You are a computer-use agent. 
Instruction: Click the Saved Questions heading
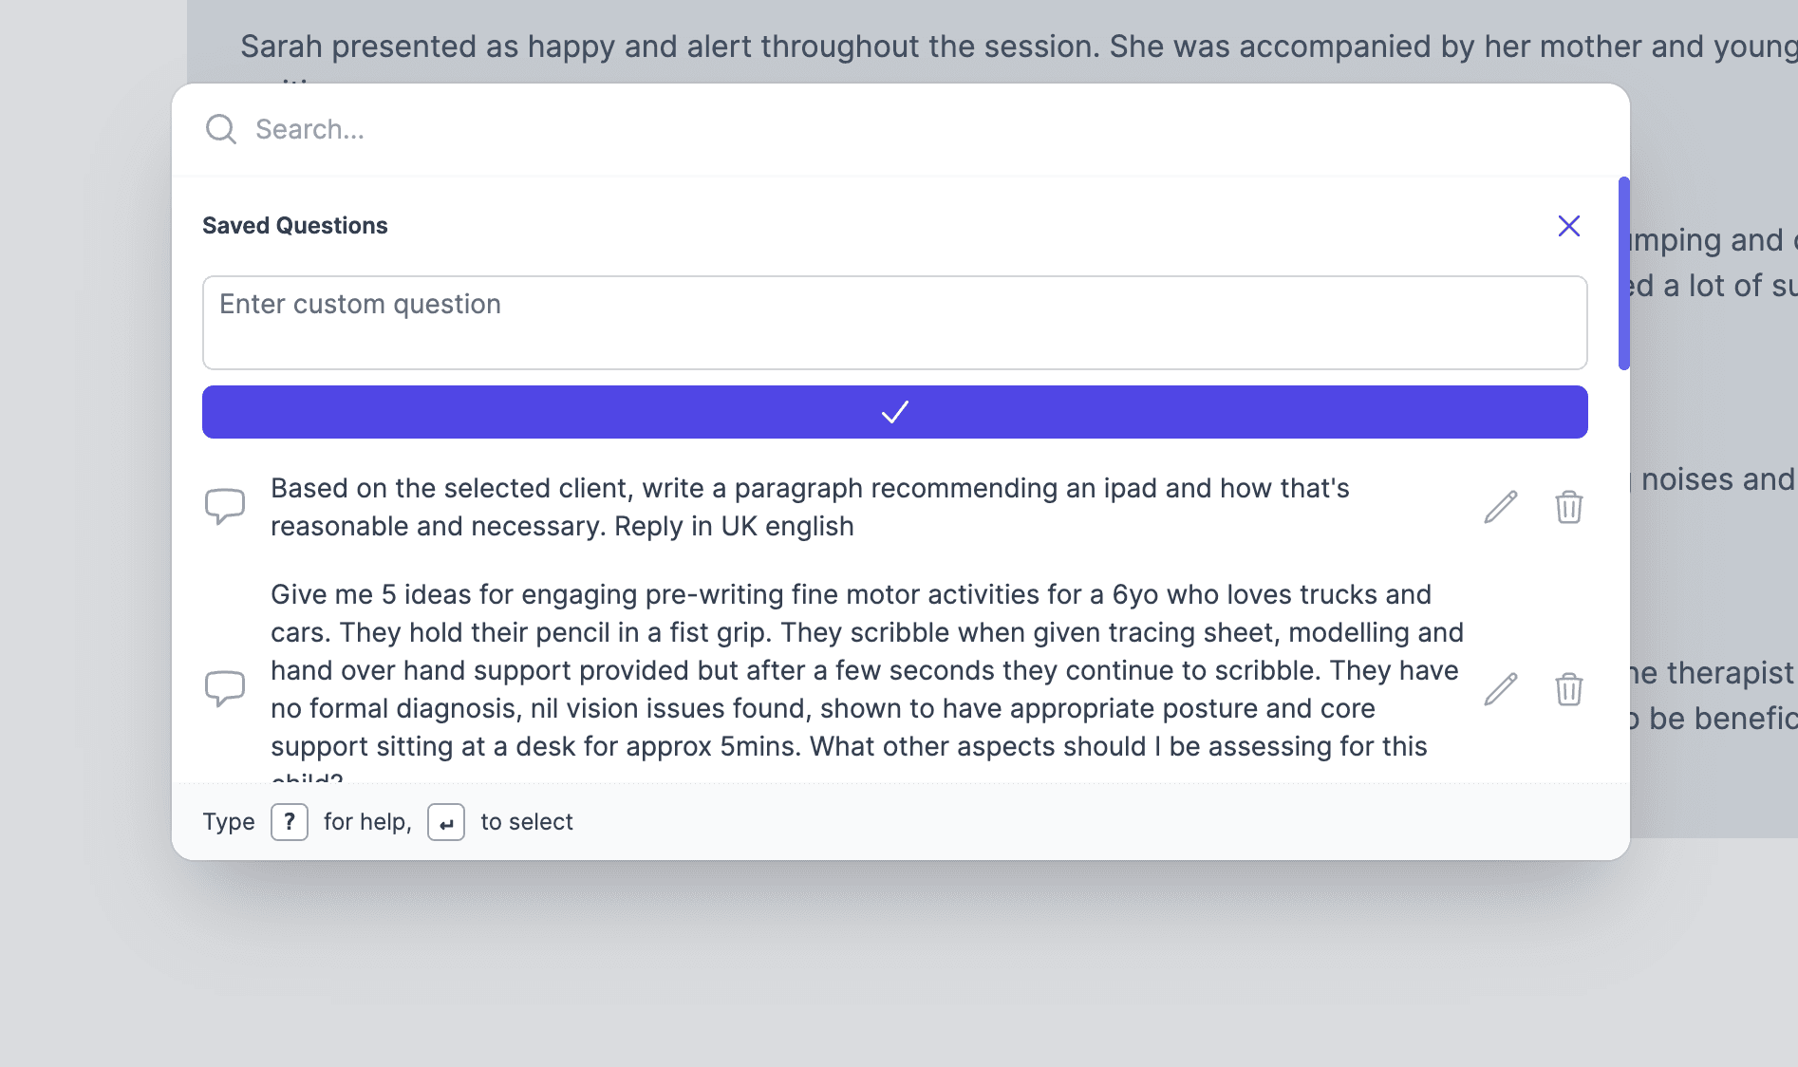(295, 226)
